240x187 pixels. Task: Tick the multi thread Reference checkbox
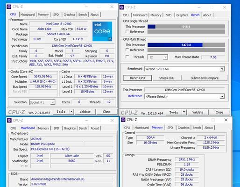(x=127, y=50)
